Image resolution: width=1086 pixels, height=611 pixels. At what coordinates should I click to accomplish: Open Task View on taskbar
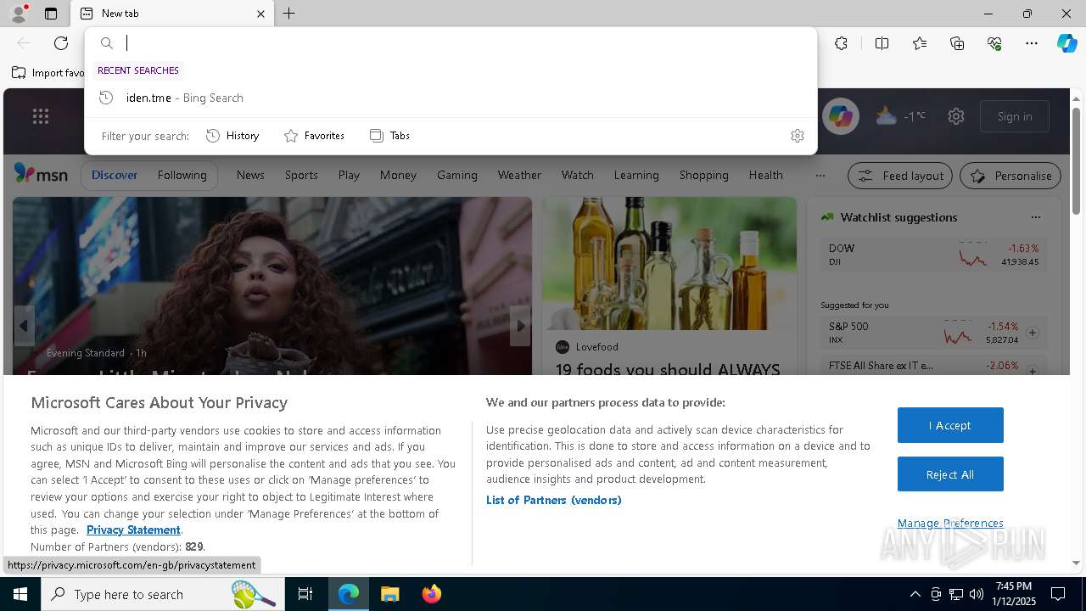(305, 594)
